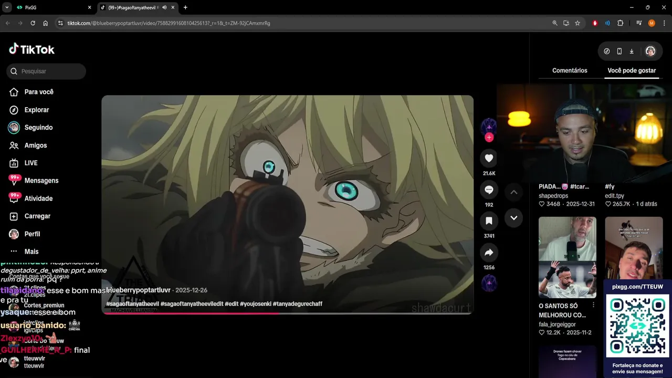
Task: Like the video with the heart icon
Action: coord(489,158)
